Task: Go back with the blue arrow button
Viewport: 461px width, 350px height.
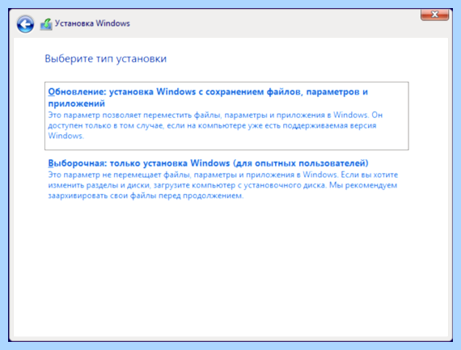Action: (25, 23)
